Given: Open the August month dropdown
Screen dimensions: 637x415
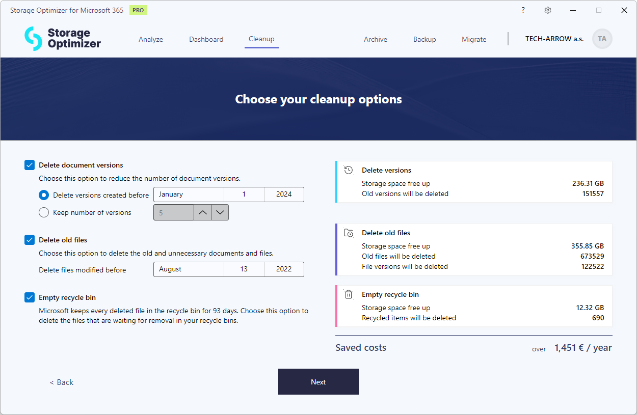Looking at the screenshot, I should pyautogui.click(x=189, y=269).
